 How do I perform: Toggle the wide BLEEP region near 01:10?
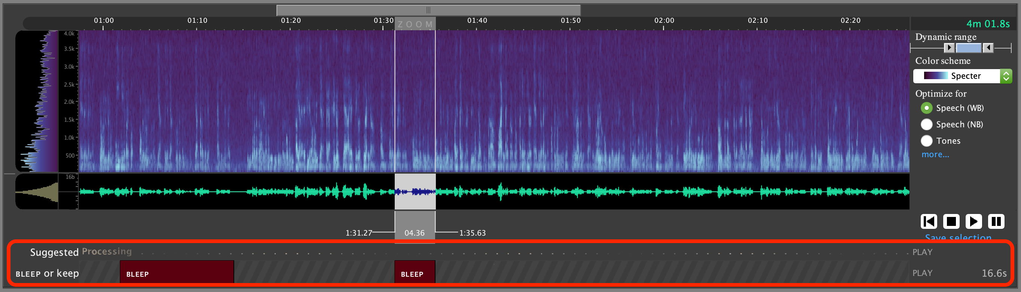coord(176,272)
